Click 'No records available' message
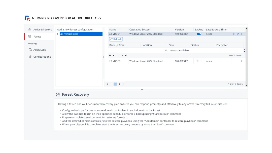This screenshot has width=272, height=153. [x=177, y=50]
